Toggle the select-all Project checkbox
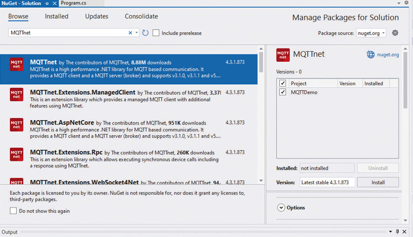Screen dimensions: 413x237 [283, 83]
